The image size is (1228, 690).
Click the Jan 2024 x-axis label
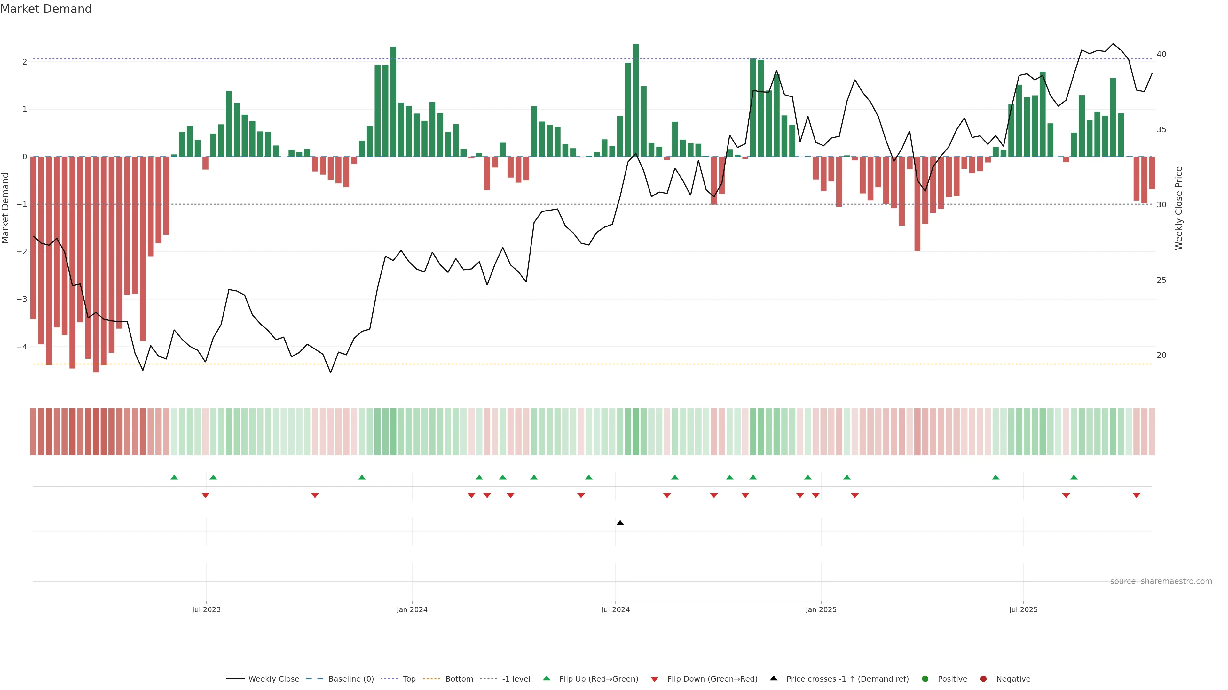[x=412, y=610]
